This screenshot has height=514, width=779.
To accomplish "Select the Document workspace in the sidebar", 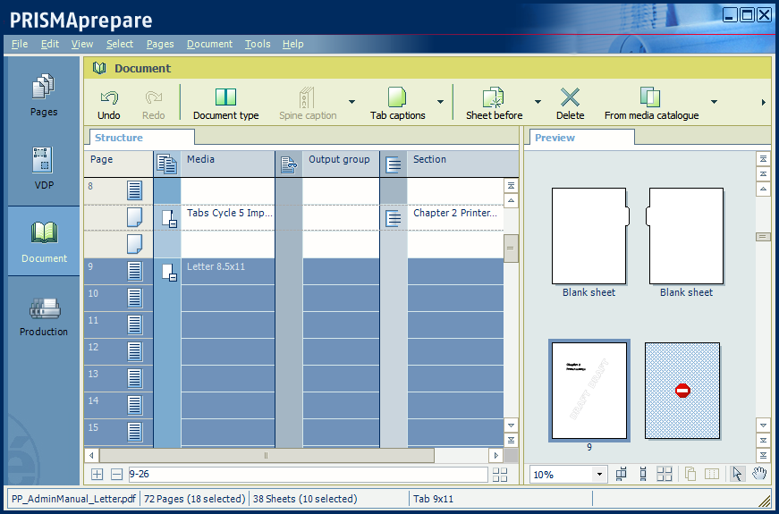I will click(x=44, y=242).
